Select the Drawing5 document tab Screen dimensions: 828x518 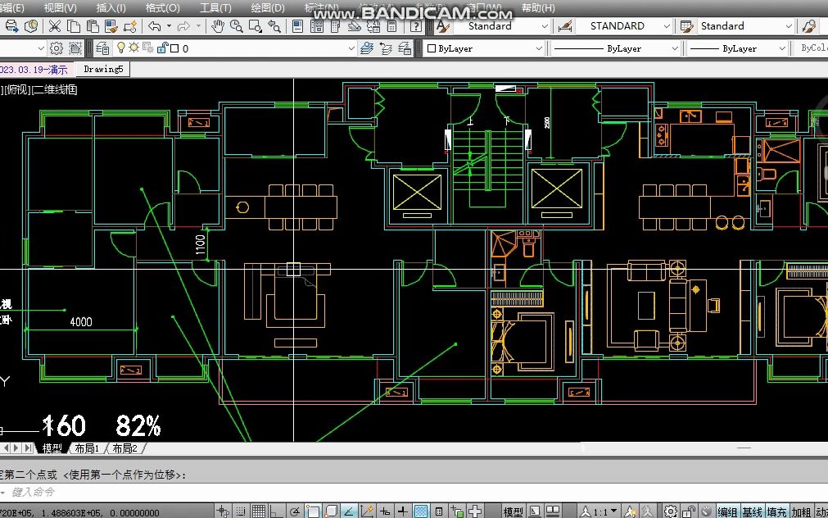[x=103, y=69]
